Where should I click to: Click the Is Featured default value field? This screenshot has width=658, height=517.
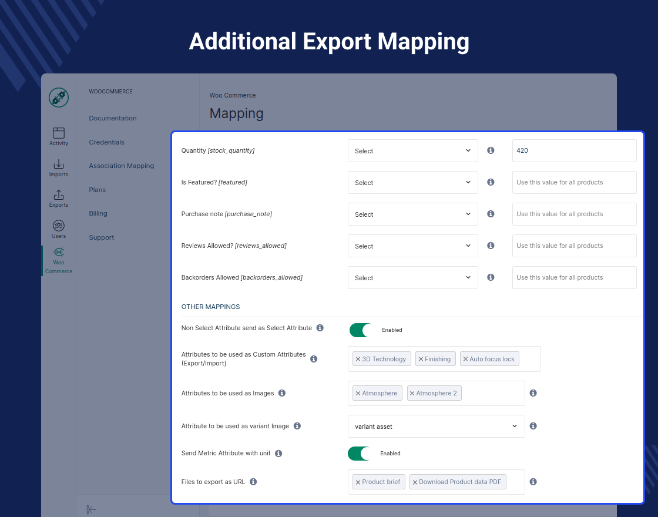[x=574, y=182]
